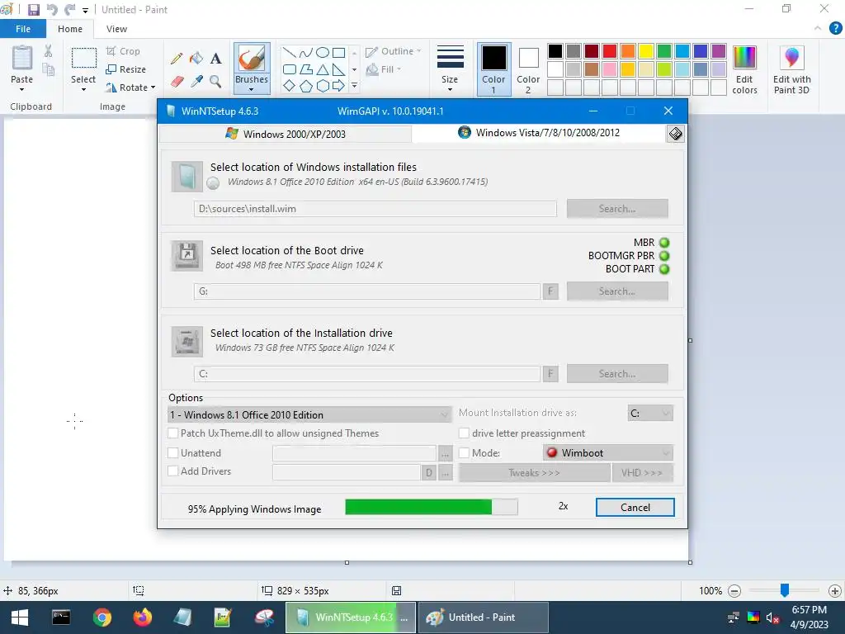Viewport: 845px width, 634px height.
Task: Enable the Unattend checkbox
Action: tap(173, 453)
